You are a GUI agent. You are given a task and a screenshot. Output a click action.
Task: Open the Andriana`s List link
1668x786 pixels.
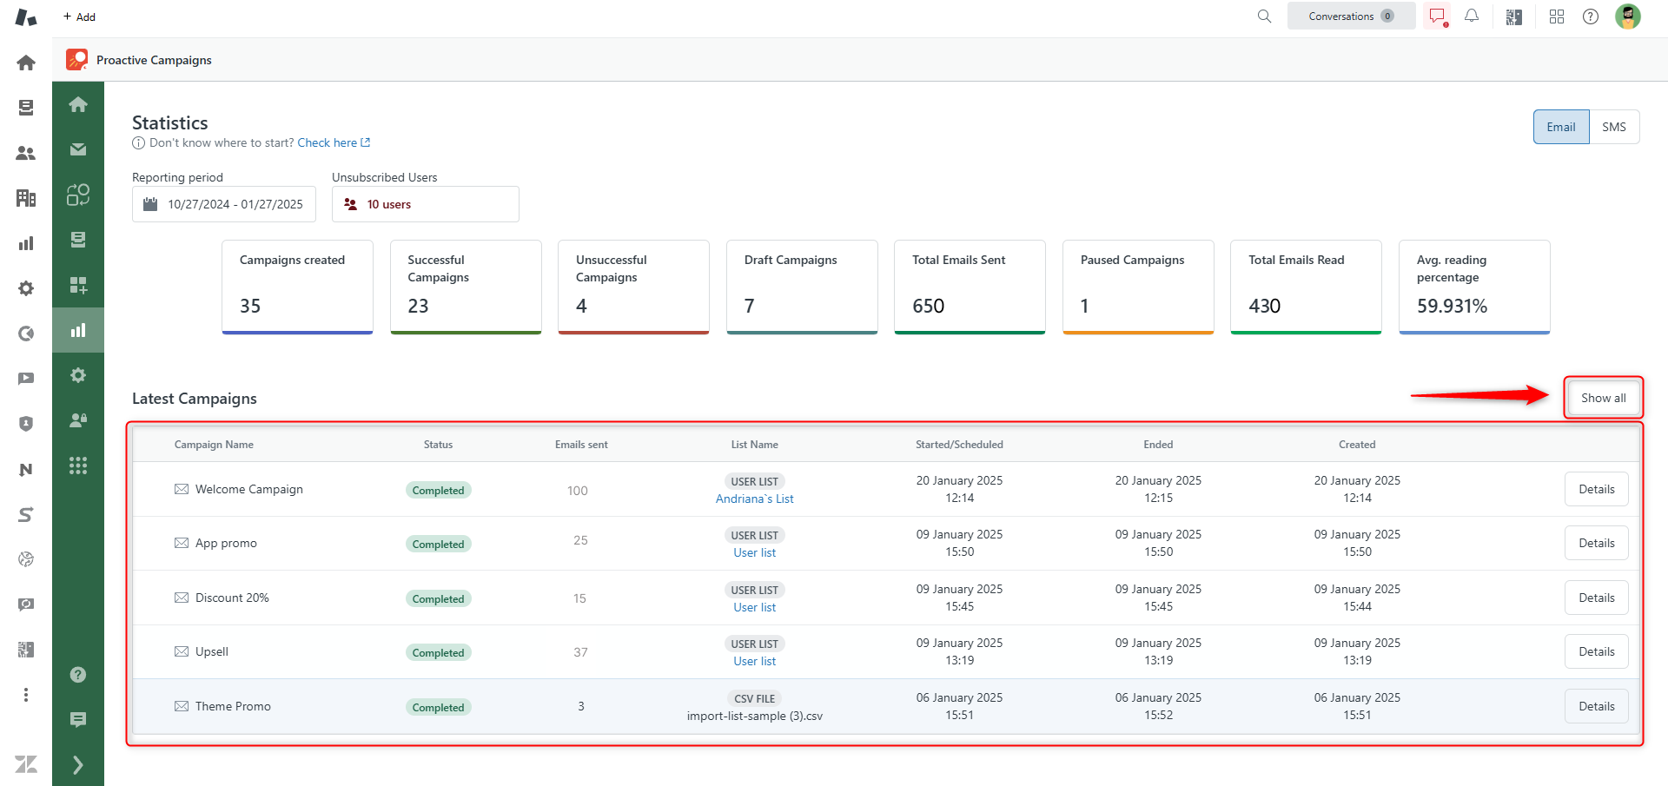click(x=754, y=499)
